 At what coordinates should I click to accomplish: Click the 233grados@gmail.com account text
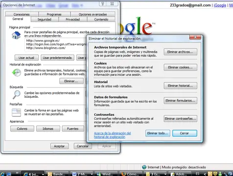pos(190,5)
